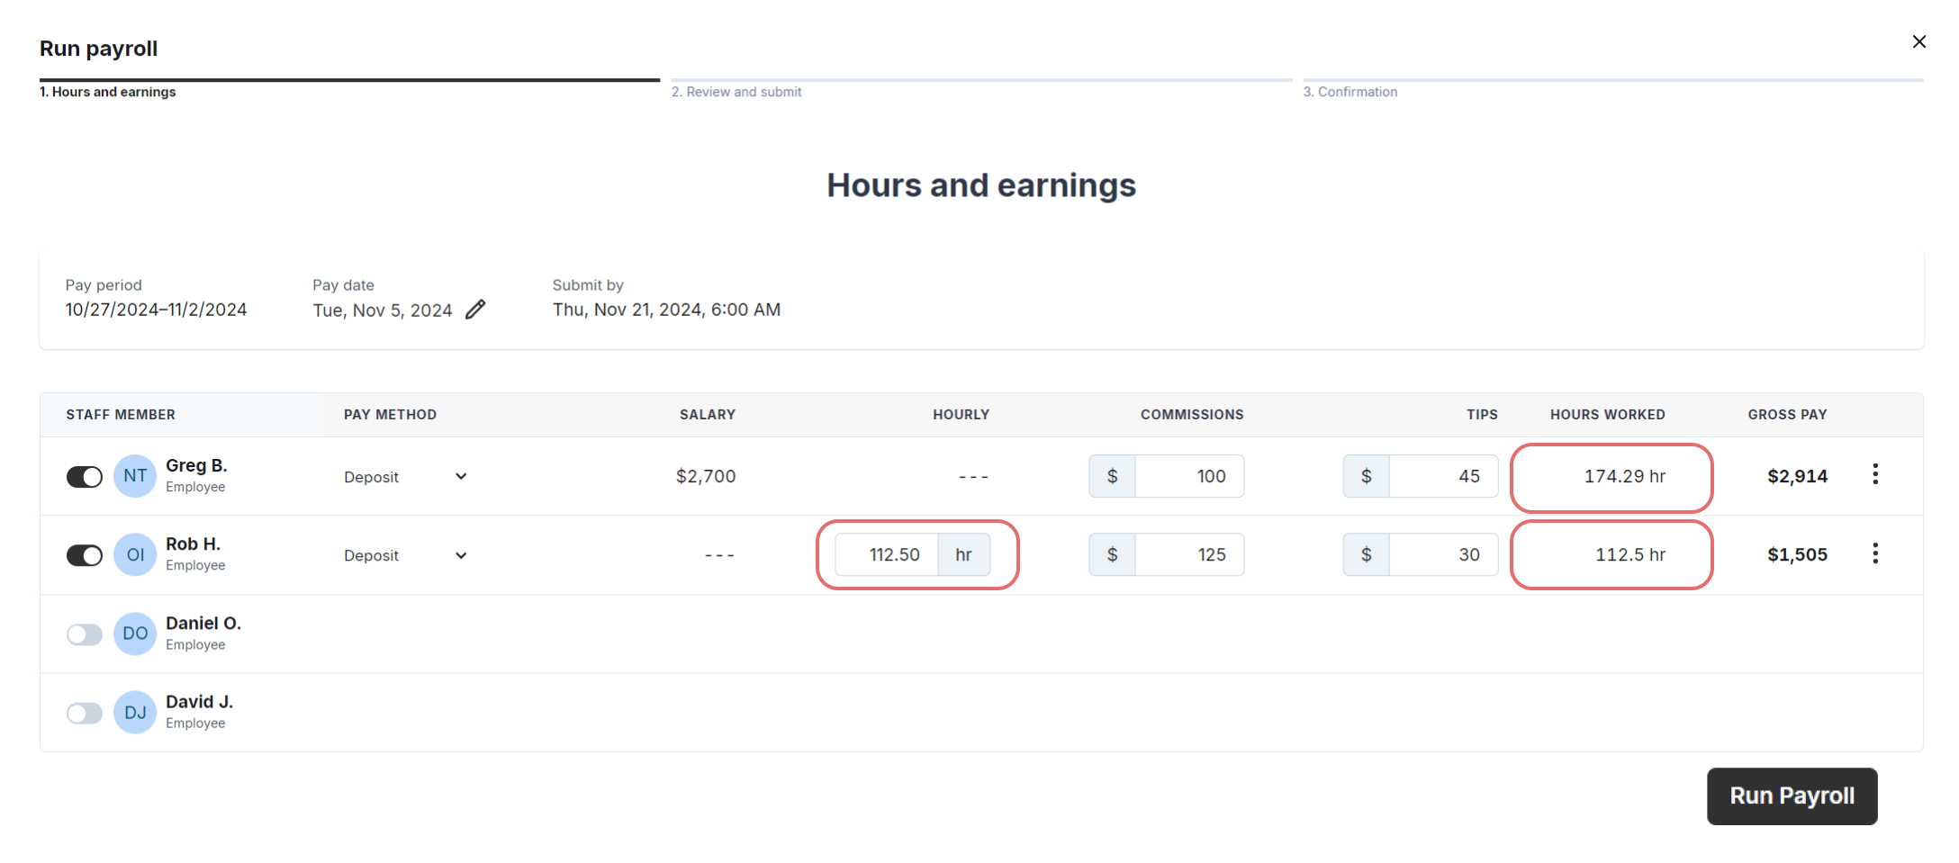Click the OI avatar for Rob H.

click(x=135, y=554)
